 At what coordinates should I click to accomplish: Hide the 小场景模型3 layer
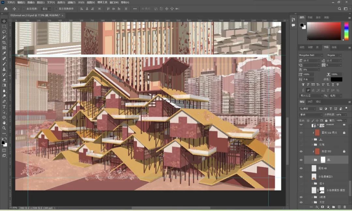click(x=301, y=177)
